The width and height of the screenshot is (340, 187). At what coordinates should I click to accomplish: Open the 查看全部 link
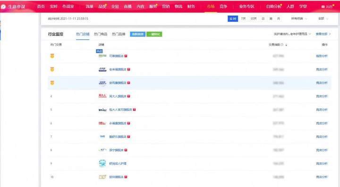coord(323,34)
